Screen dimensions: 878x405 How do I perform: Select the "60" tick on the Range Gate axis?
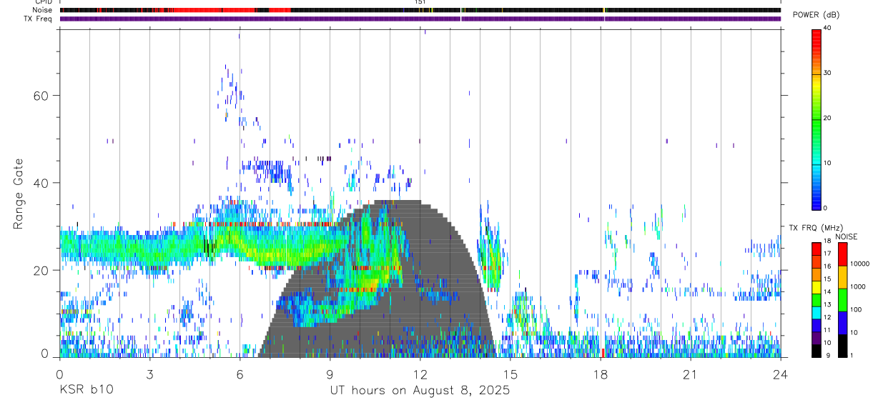tap(42, 95)
